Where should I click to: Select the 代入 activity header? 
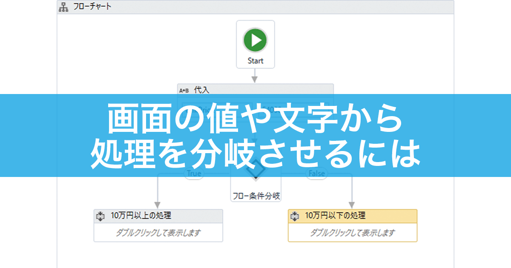coord(255,90)
